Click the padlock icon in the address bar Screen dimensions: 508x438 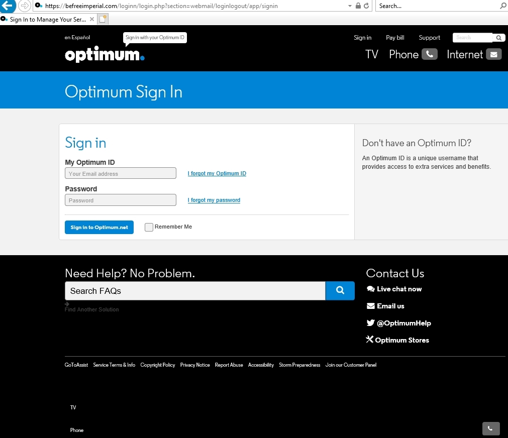click(358, 6)
